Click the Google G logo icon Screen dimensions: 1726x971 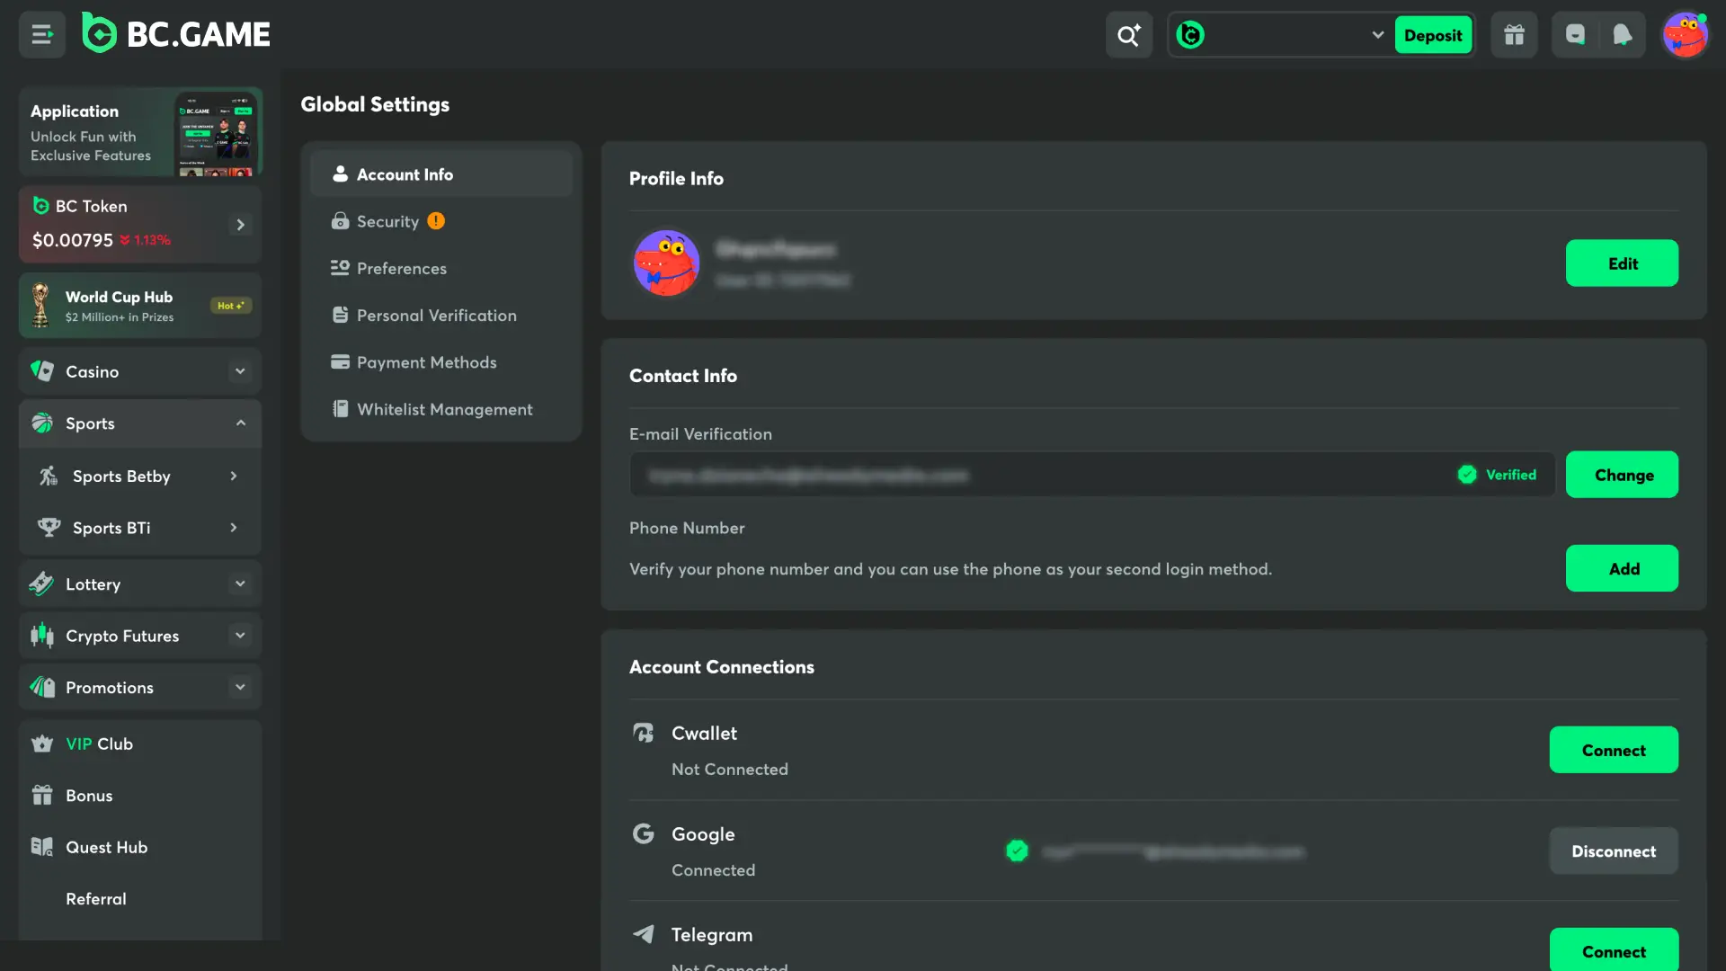pos(644,834)
